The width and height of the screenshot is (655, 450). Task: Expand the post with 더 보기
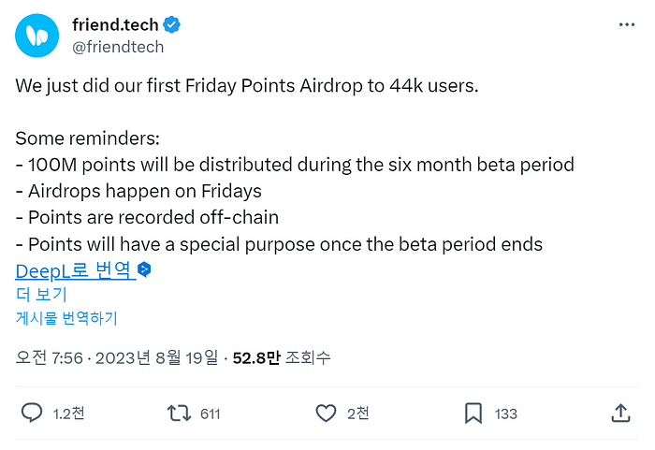coord(41,294)
